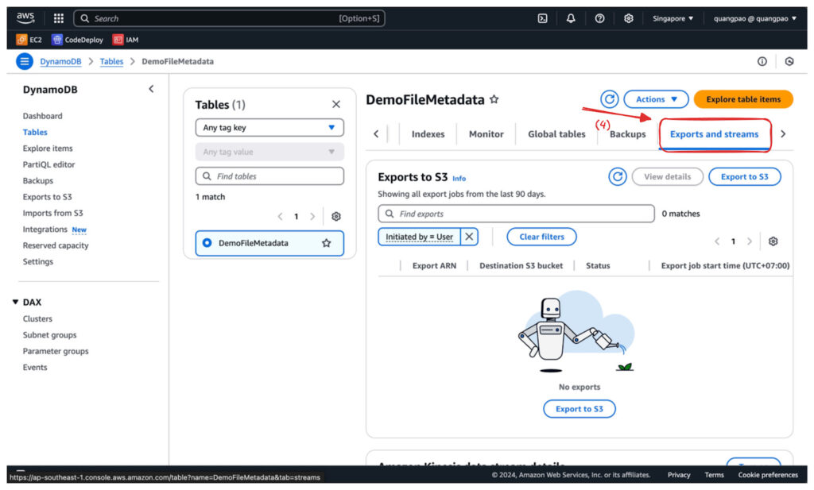The height and width of the screenshot is (490, 814).
Task: Open Tables panel preferences gear
Action: tap(336, 216)
